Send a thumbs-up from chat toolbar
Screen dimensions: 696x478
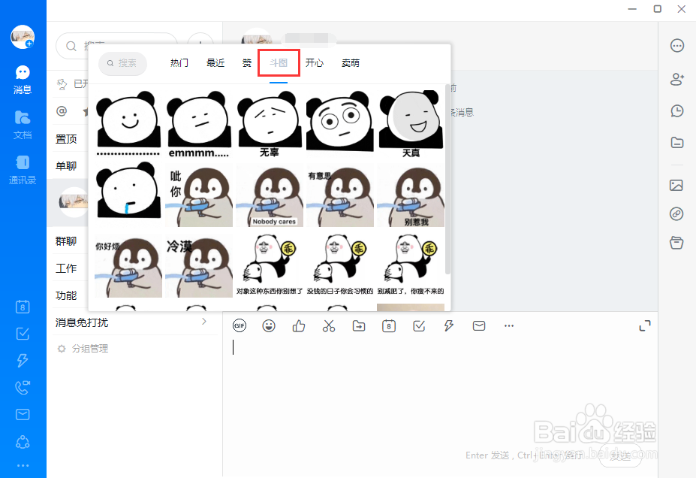(x=299, y=325)
